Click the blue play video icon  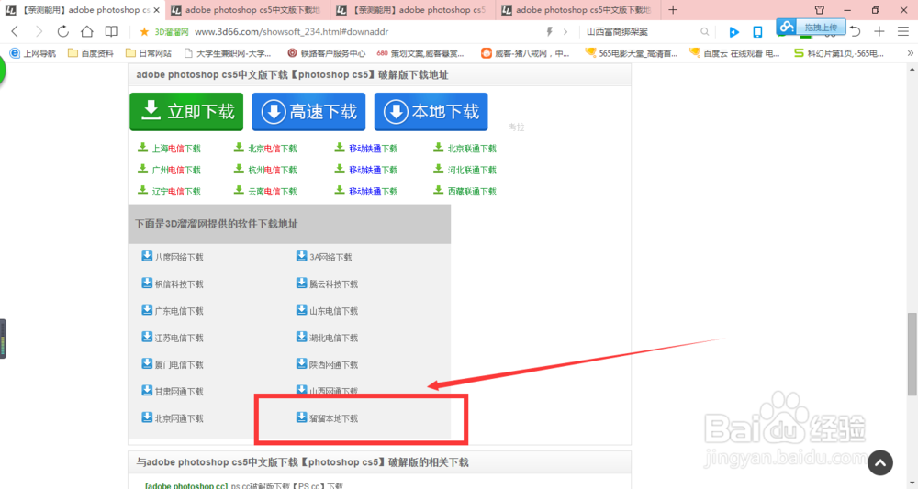click(733, 31)
